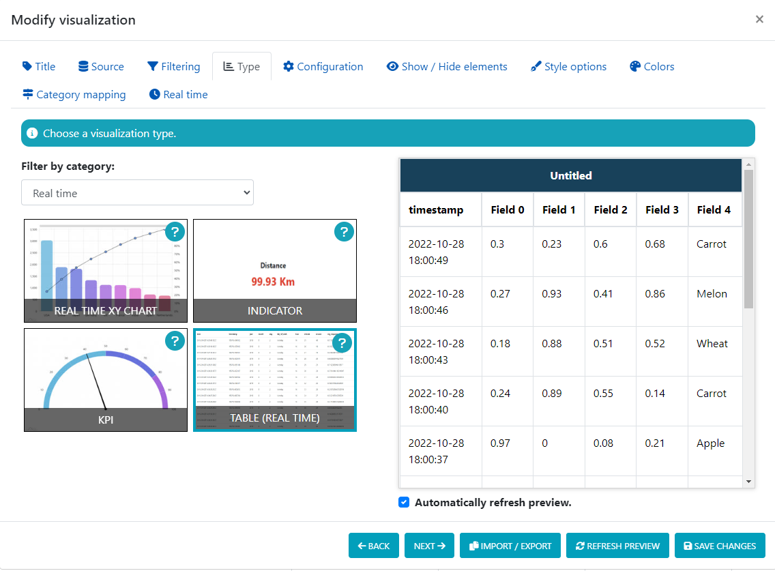Click the preview vertical scrollbar thumb
Screen dimensions: 775x571
tap(748, 239)
